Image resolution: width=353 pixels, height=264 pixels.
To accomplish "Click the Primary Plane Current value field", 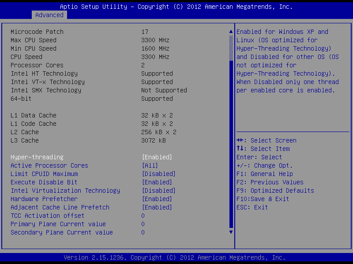I will point(143,224).
